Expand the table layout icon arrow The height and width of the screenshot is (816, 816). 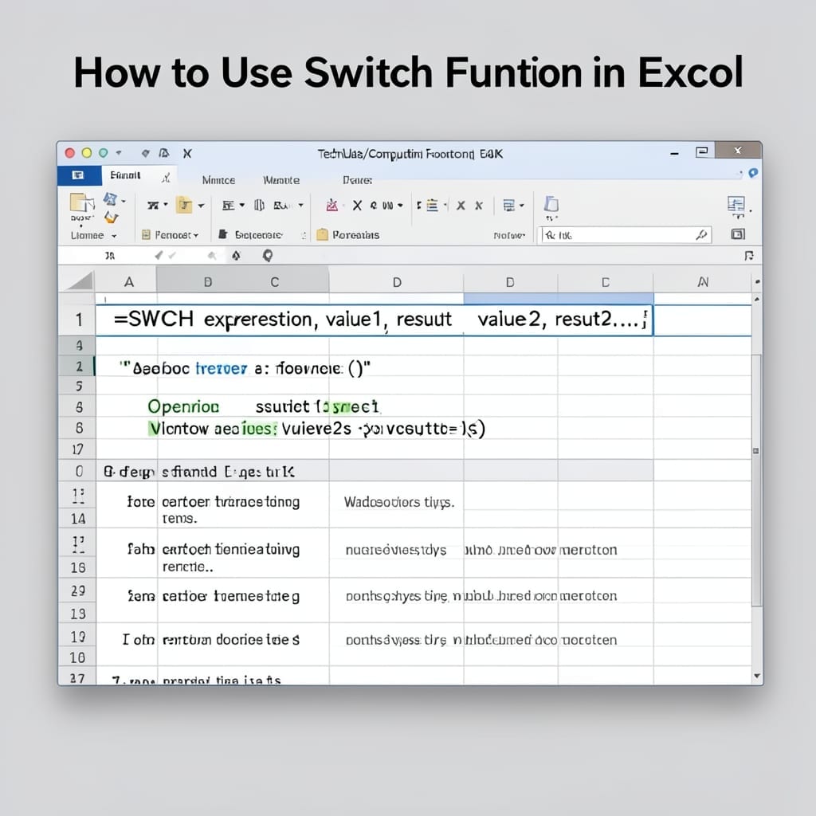[522, 206]
